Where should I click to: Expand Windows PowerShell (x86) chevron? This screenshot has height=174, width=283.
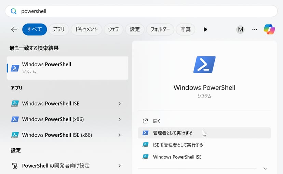pos(119,119)
